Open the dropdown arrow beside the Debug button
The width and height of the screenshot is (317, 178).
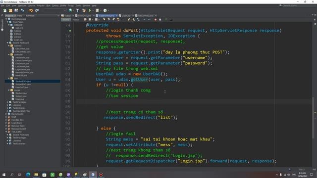[101, 10]
